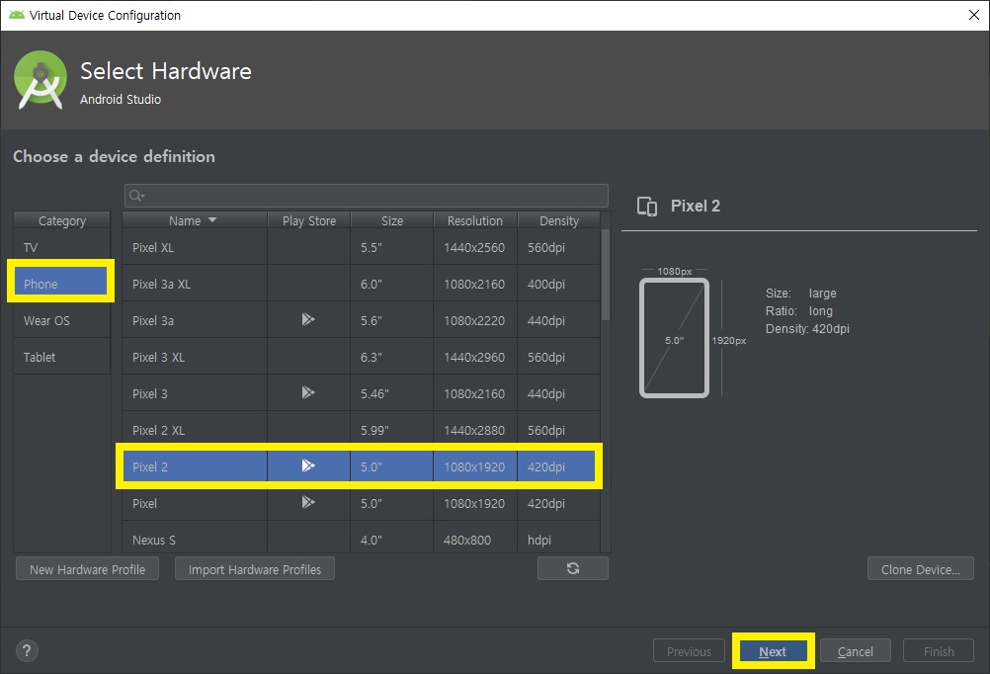Click the refresh device list icon button
The height and width of the screenshot is (674, 990).
pos(573,568)
